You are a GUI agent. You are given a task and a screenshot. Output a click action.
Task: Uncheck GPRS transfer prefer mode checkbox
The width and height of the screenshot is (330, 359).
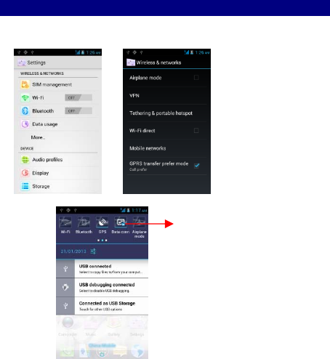(196, 166)
